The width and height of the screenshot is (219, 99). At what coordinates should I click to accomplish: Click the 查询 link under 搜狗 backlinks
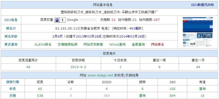pyautogui.click(x=142, y=96)
